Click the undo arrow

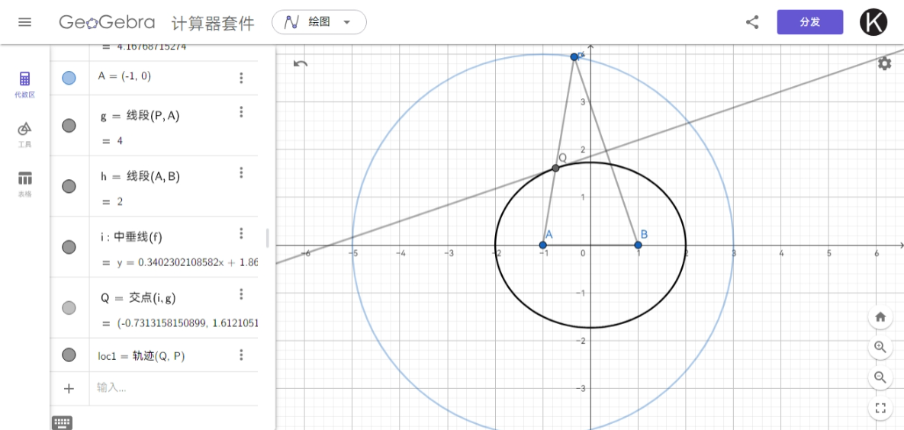click(x=301, y=64)
